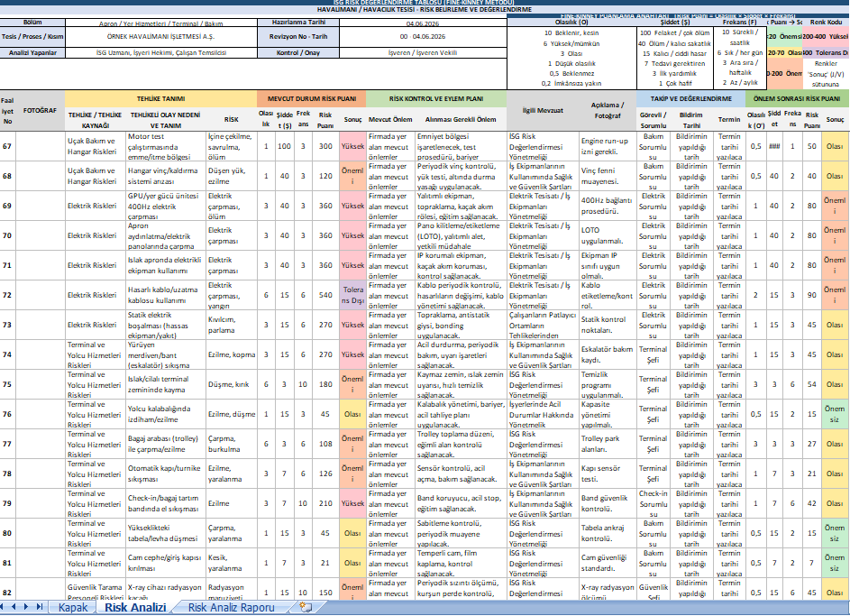Select activity number 79 cell
The width and height of the screenshot is (850, 616).
pos(7,503)
